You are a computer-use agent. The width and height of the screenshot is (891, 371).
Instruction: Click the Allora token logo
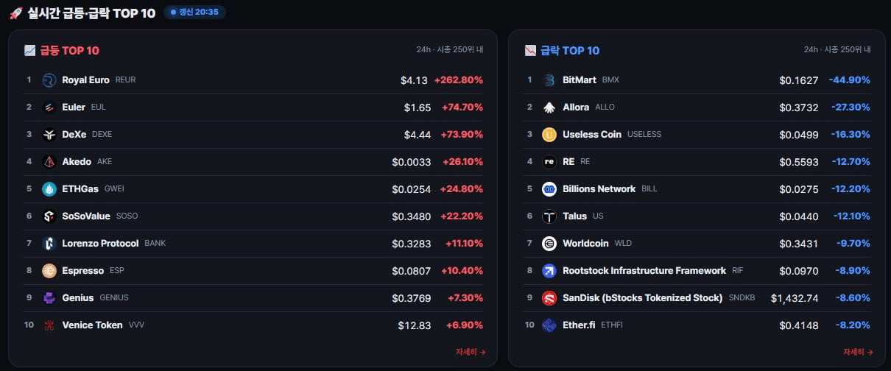click(x=549, y=107)
